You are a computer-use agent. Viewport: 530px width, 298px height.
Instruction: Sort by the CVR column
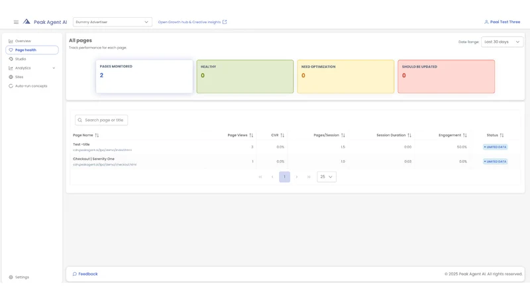[x=278, y=135]
